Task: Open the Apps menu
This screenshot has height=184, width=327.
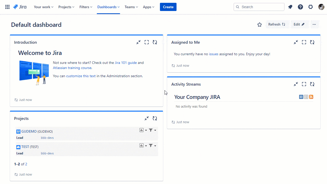Action: (149, 7)
